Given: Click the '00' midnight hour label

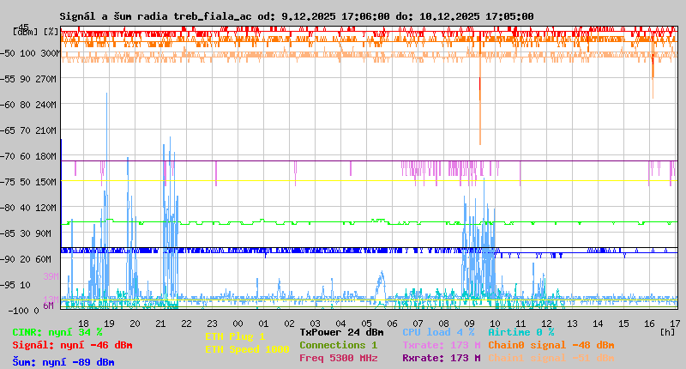Looking at the screenshot, I should click(238, 324).
